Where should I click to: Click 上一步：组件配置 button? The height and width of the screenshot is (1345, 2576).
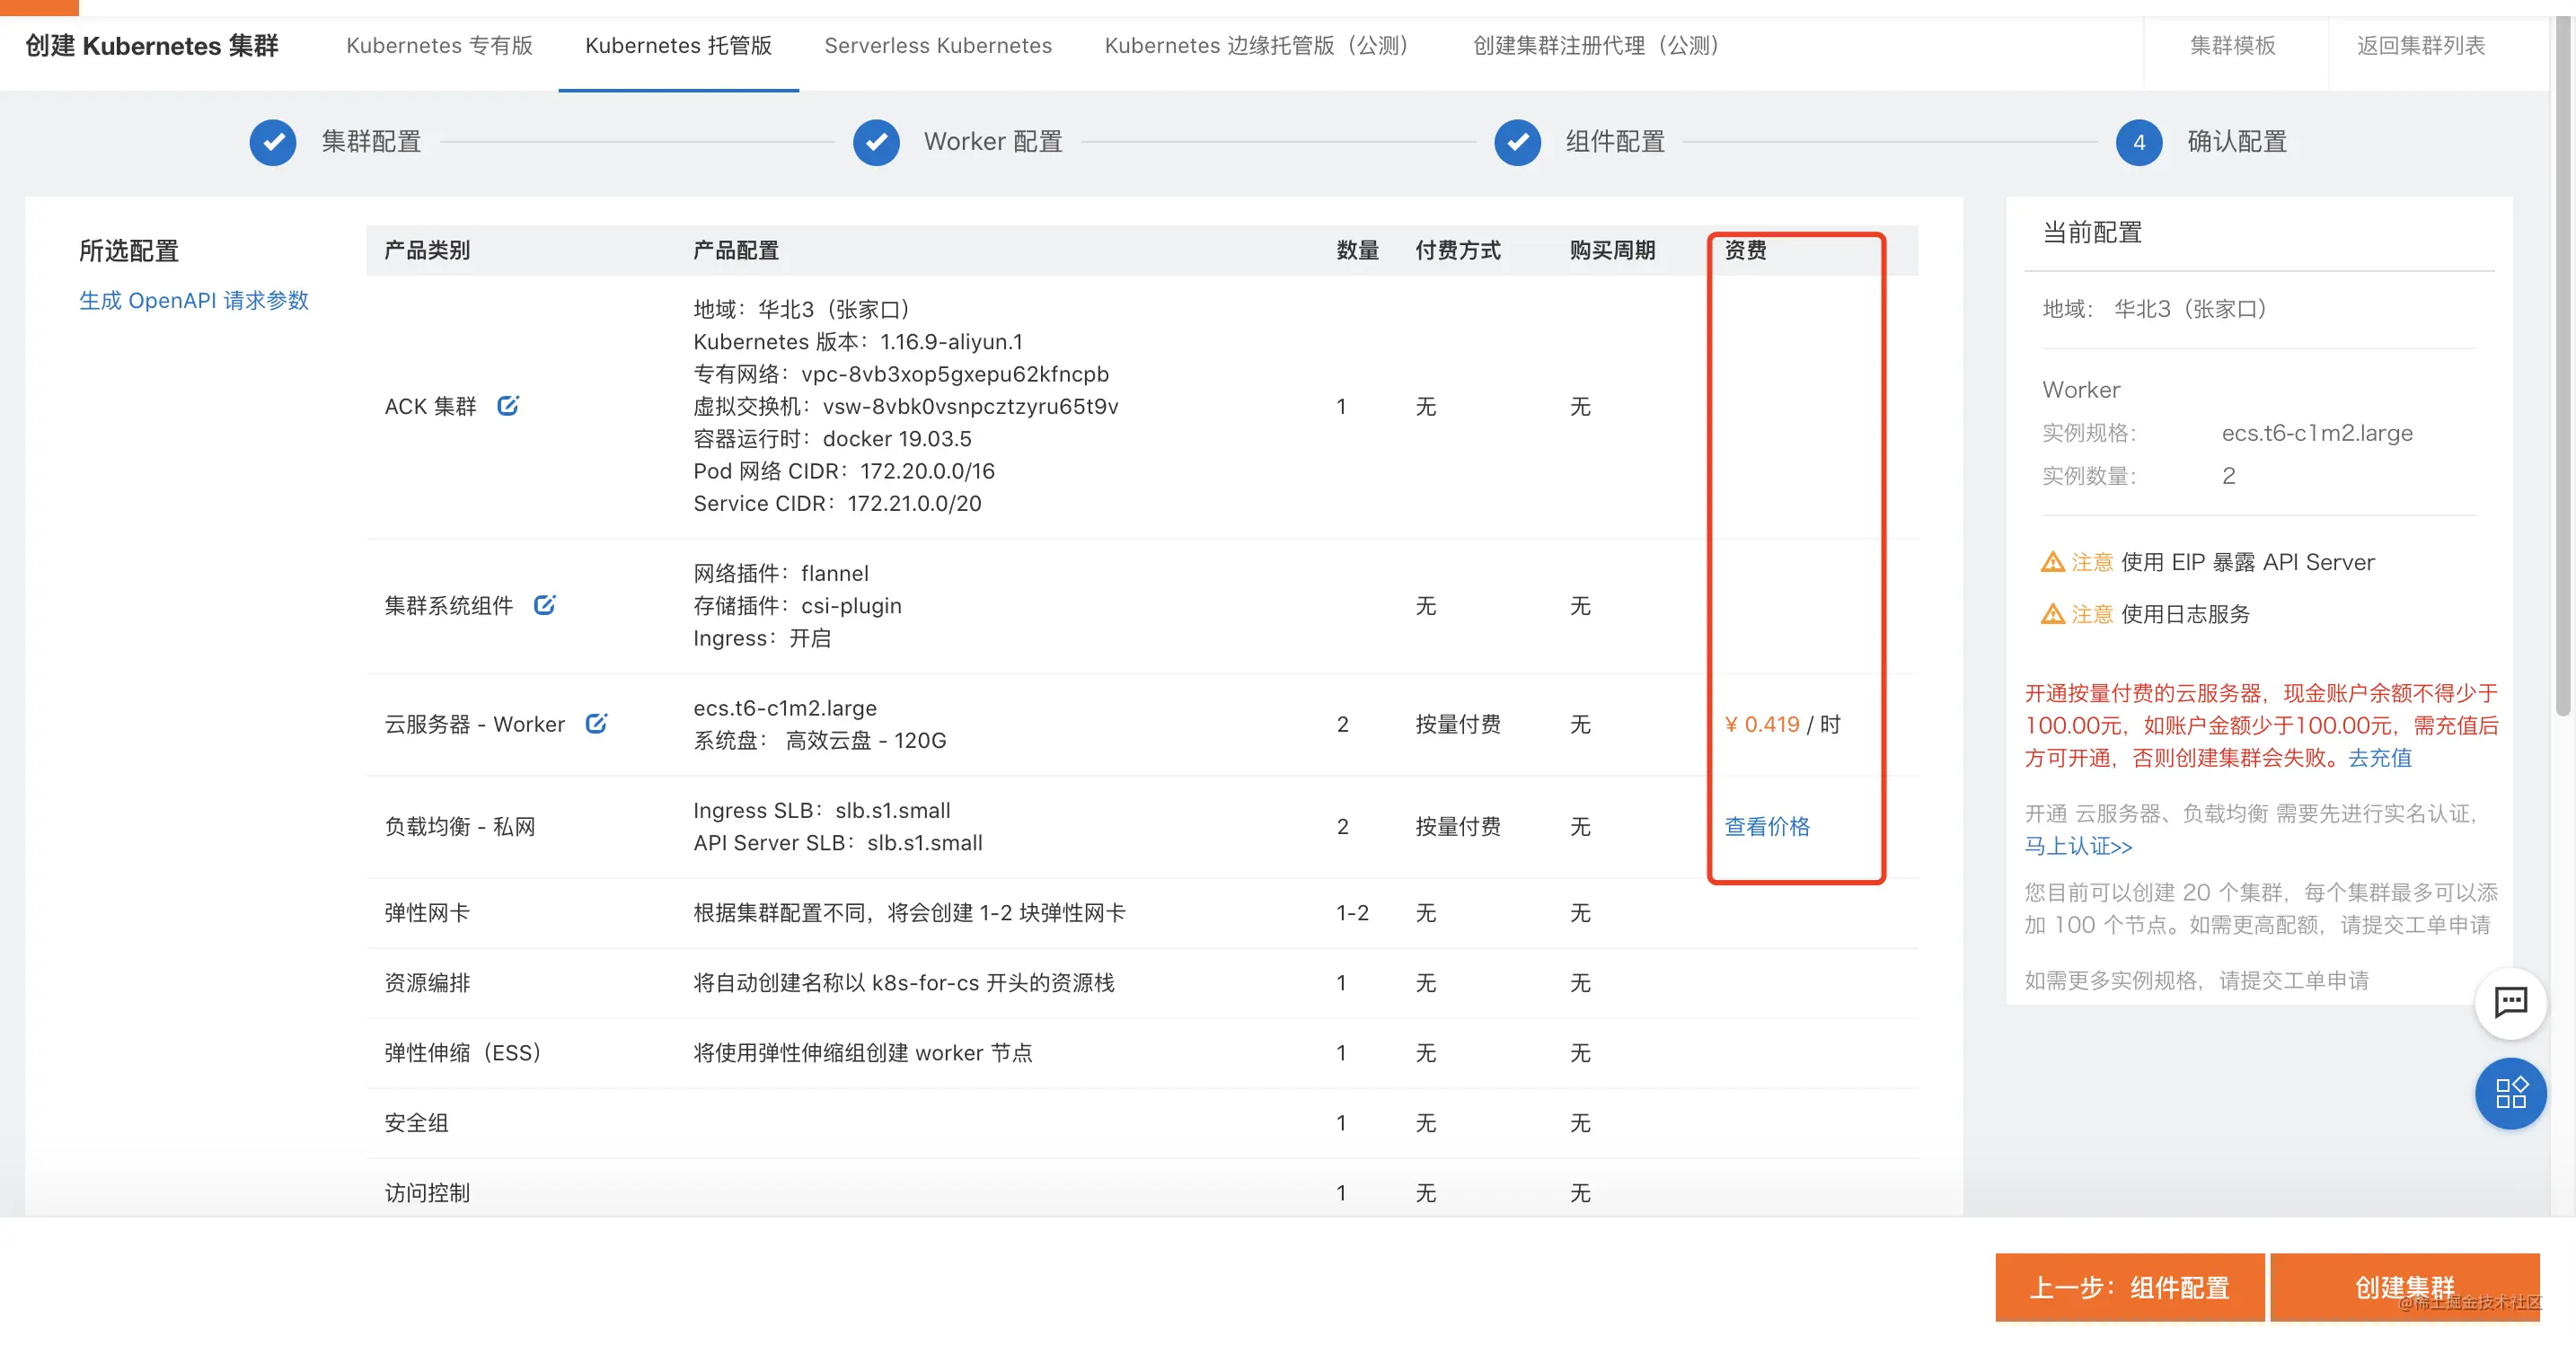click(2130, 1287)
